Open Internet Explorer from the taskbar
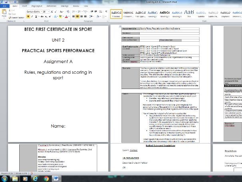The height and width of the screenshot is (182, 242). tap(35, 179)
